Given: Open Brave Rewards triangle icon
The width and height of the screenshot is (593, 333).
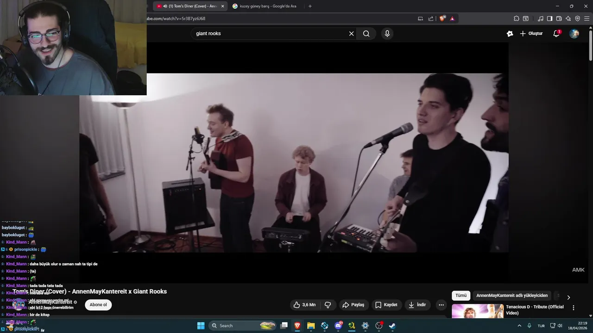Looking at the screenshot, I should 452,18.
